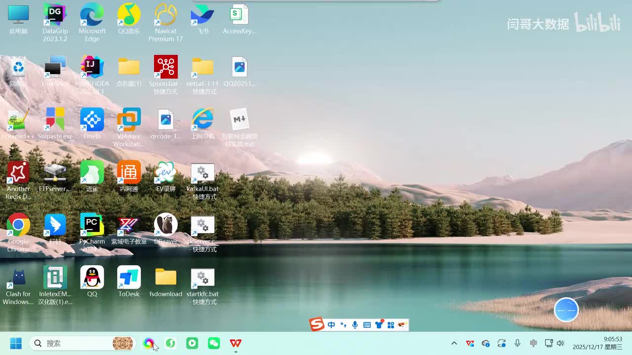Open the volume speaker tray icon
The width and height of the screenshot is (632, 355).
pyautogui.click(x=560, y=343)
